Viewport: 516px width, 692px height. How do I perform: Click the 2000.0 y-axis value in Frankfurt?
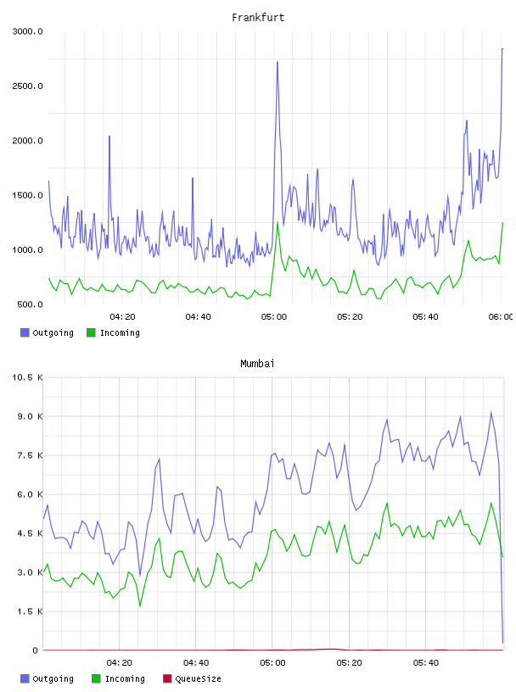[x=27, y=141]
